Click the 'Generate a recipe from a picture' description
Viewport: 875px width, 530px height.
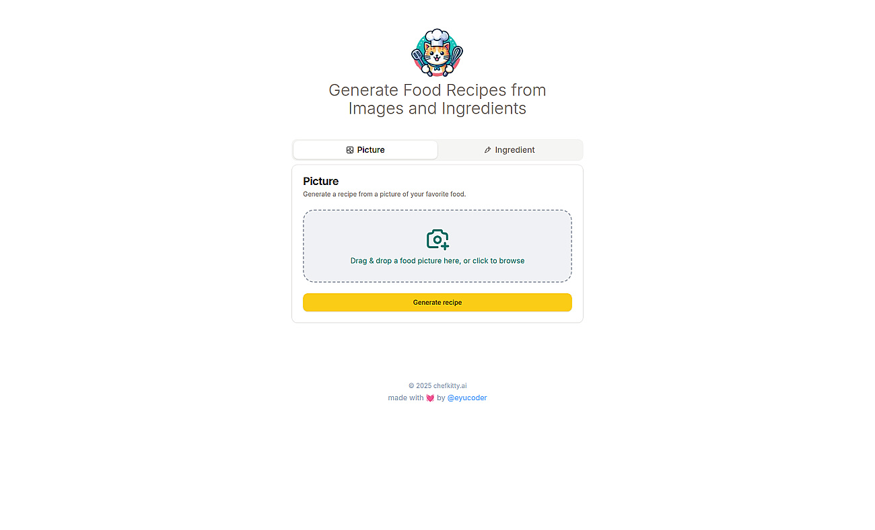(x=384, y=194)
